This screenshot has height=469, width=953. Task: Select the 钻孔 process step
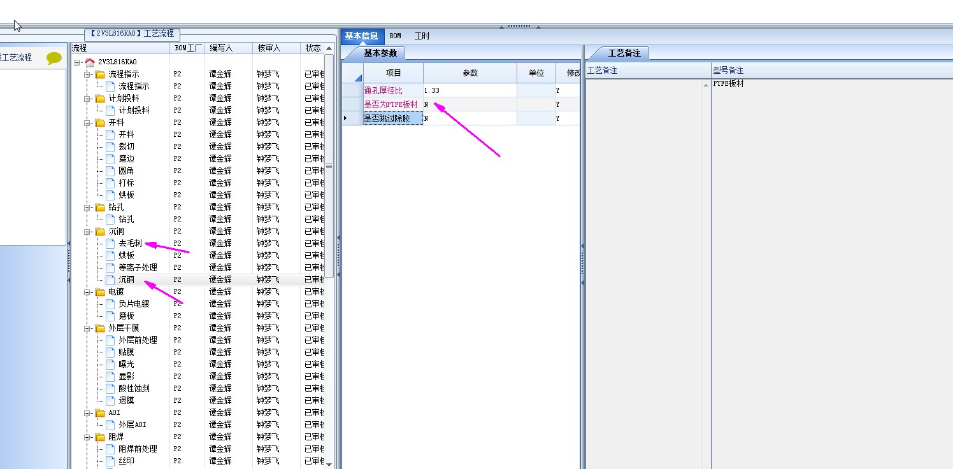[x=126, y=219]
